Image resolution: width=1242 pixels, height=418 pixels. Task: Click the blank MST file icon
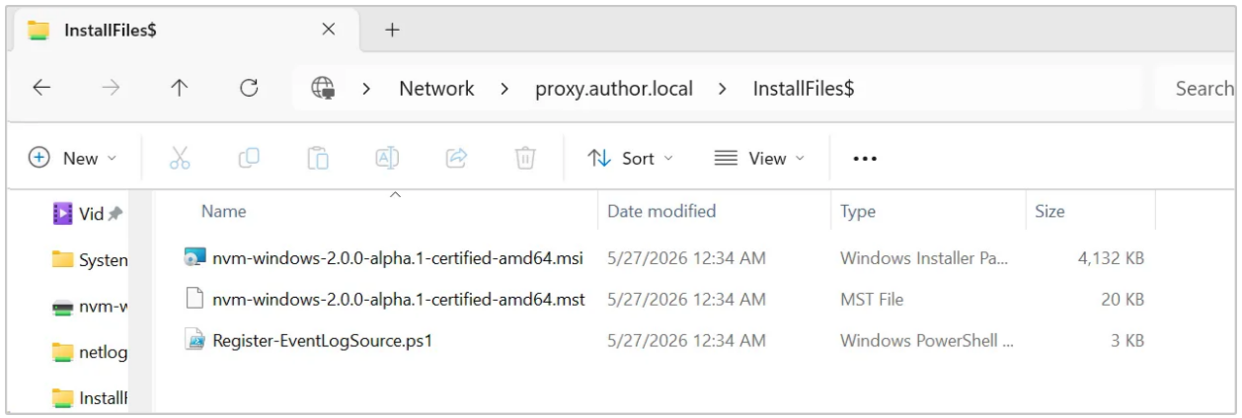(x=194, y=299)
